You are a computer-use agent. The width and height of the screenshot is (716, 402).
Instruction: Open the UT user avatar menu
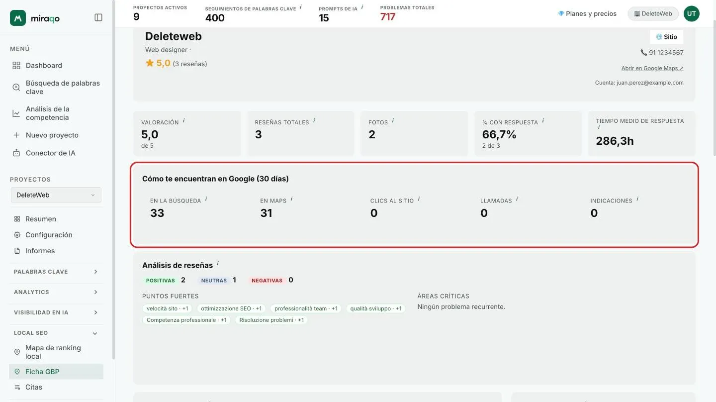691,14
